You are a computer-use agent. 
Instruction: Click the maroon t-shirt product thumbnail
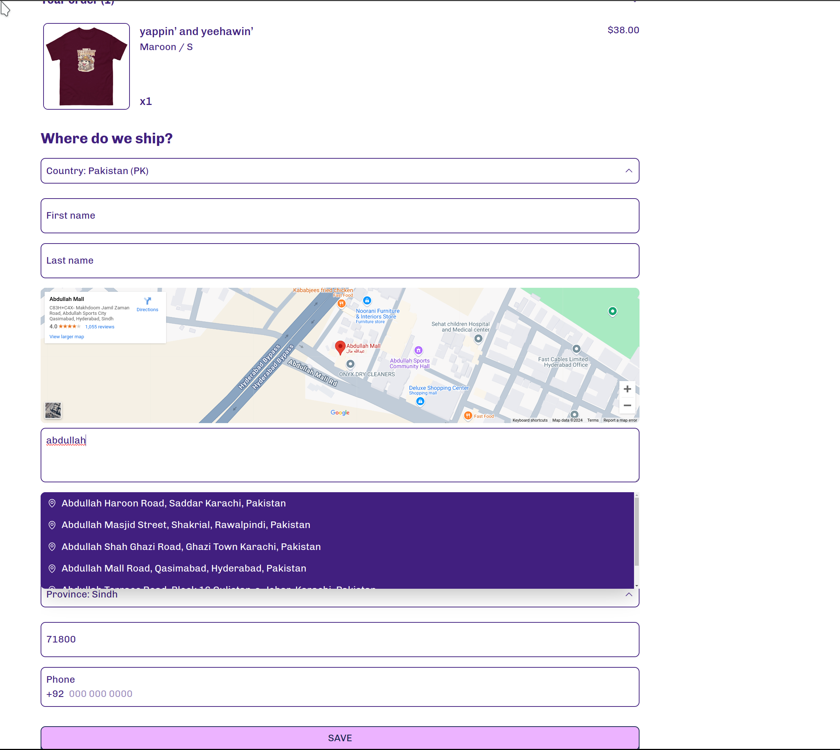click(x=86, y=66)
